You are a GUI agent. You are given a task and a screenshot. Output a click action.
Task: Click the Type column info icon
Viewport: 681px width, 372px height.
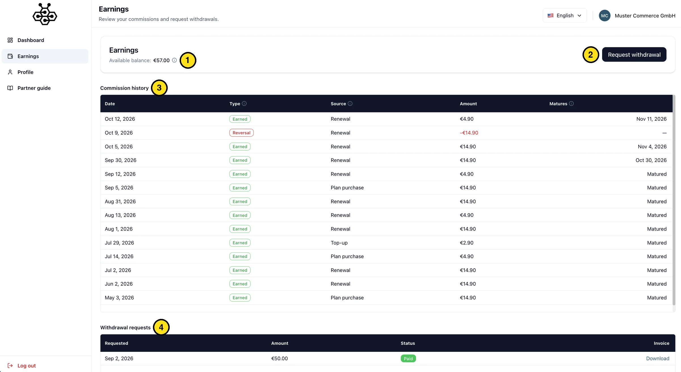(244, 103)
